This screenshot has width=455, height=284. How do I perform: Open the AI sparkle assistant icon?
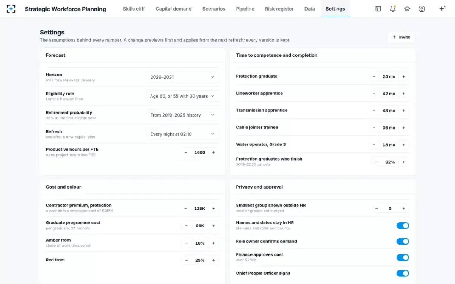pos(442,9)
